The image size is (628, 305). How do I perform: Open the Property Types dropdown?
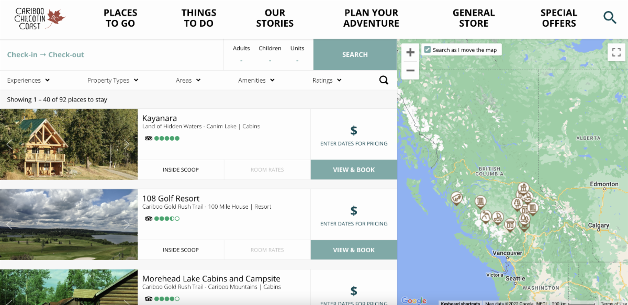pos(113,80)
